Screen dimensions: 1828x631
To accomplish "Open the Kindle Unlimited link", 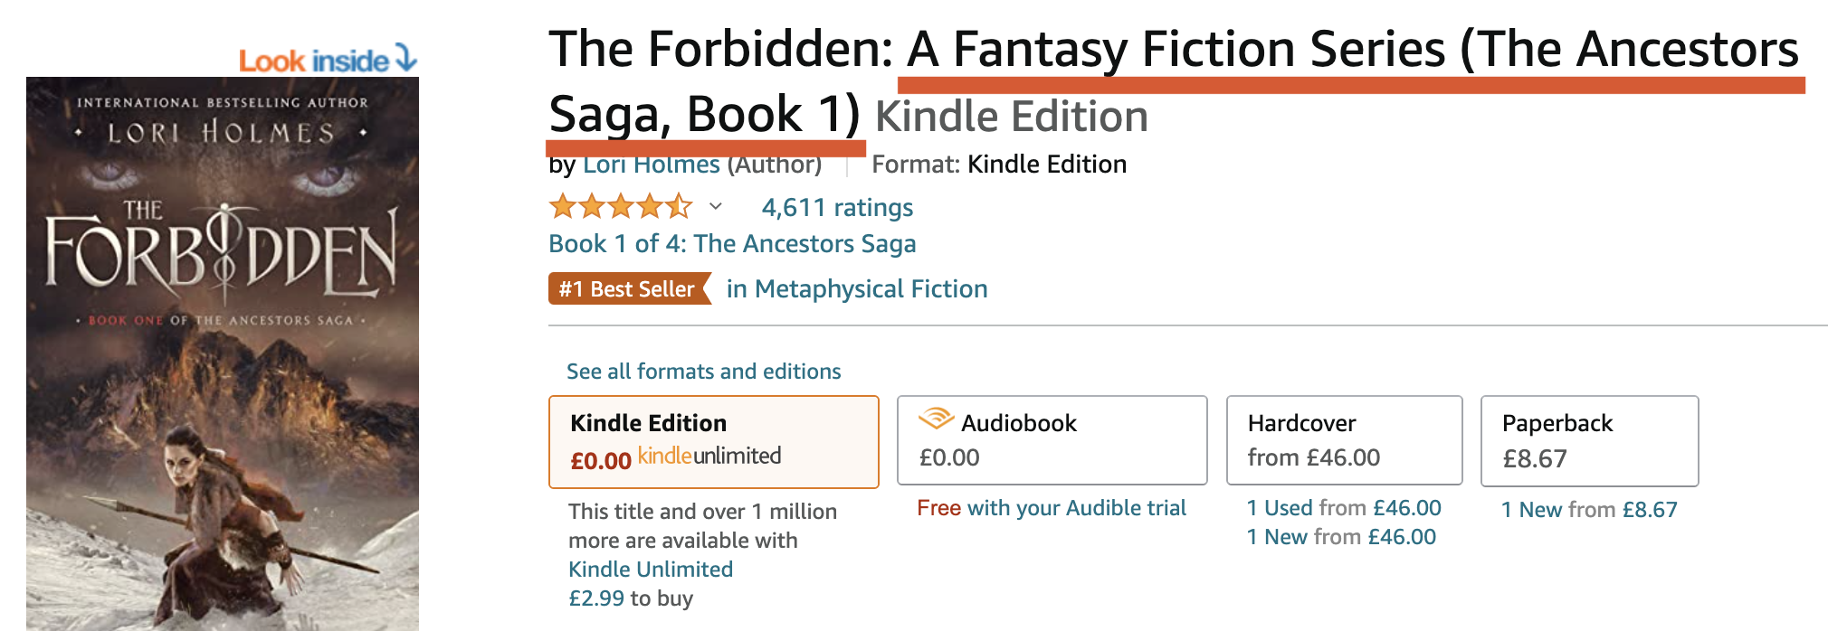I will click(651, 570).
